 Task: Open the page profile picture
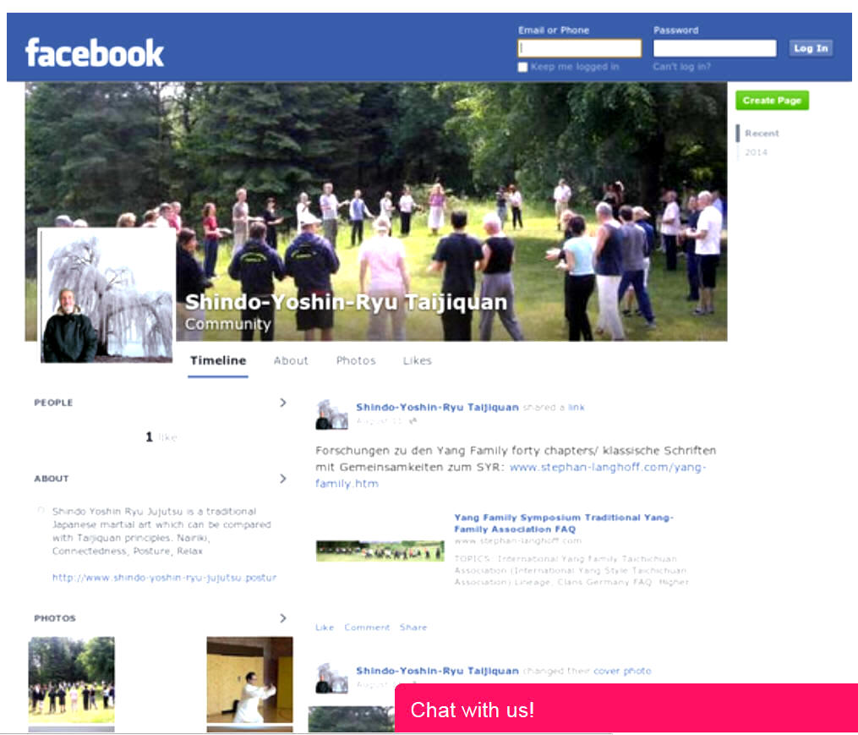click(x=107, y=294)
